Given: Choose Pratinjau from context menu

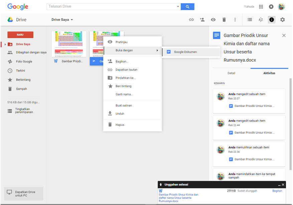Looking at the screenshot, I should (x=133, y=42).
